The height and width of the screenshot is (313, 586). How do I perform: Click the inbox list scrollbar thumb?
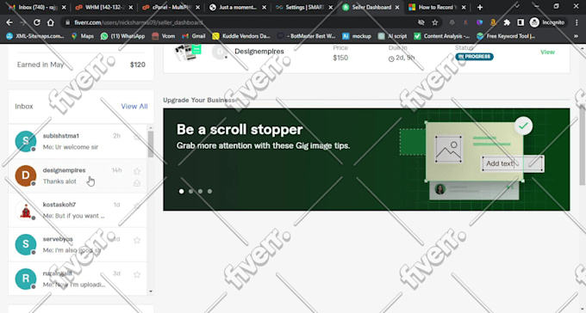point(151,144)
